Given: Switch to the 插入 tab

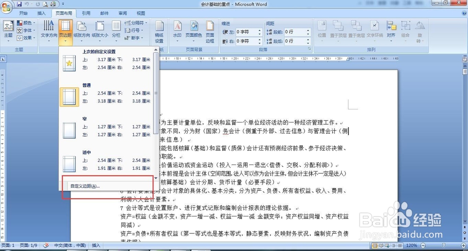Looking at the screenshot, I should [x=41, y=13].
